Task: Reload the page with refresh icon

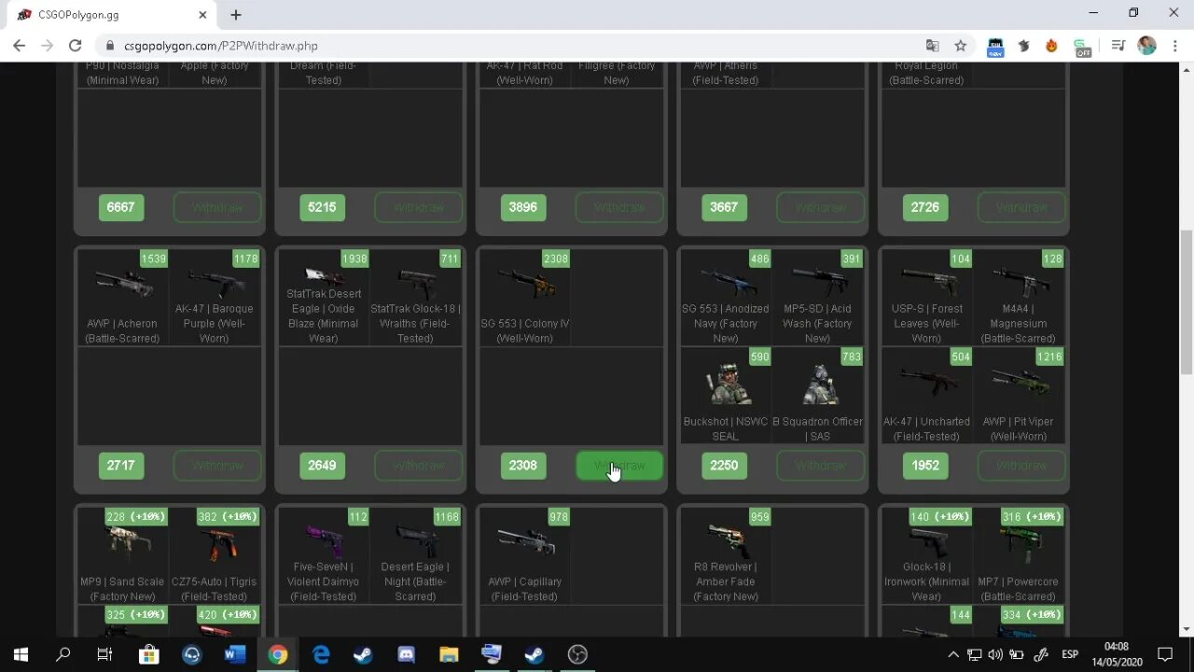Action: tap(75, 45)
